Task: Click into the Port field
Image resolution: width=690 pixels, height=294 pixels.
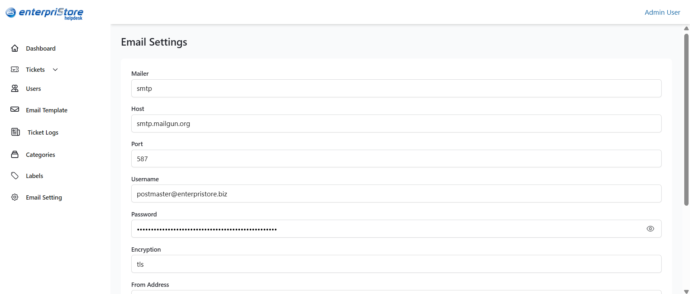Action: [x=396, y=159]
